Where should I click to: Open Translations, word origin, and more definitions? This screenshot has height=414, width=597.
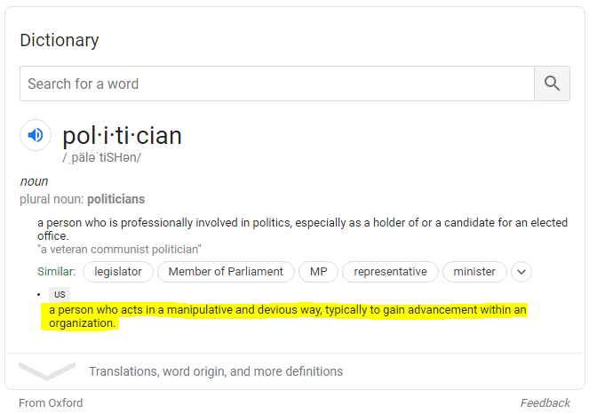(x=216, y=371)
